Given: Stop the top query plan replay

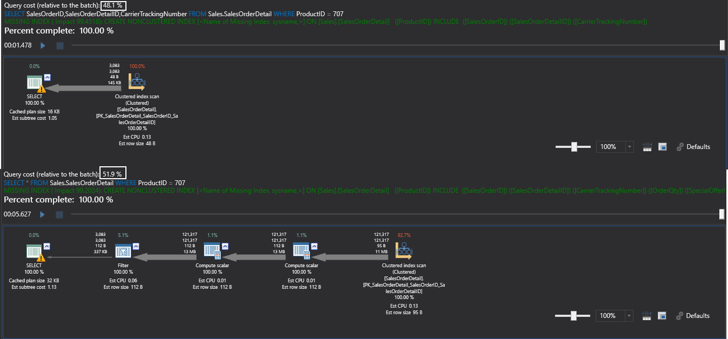Looking at the screenshot, I should point(60,46).
